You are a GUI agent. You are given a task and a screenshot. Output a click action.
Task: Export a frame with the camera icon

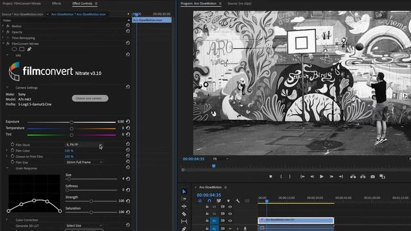coord(372,177)
